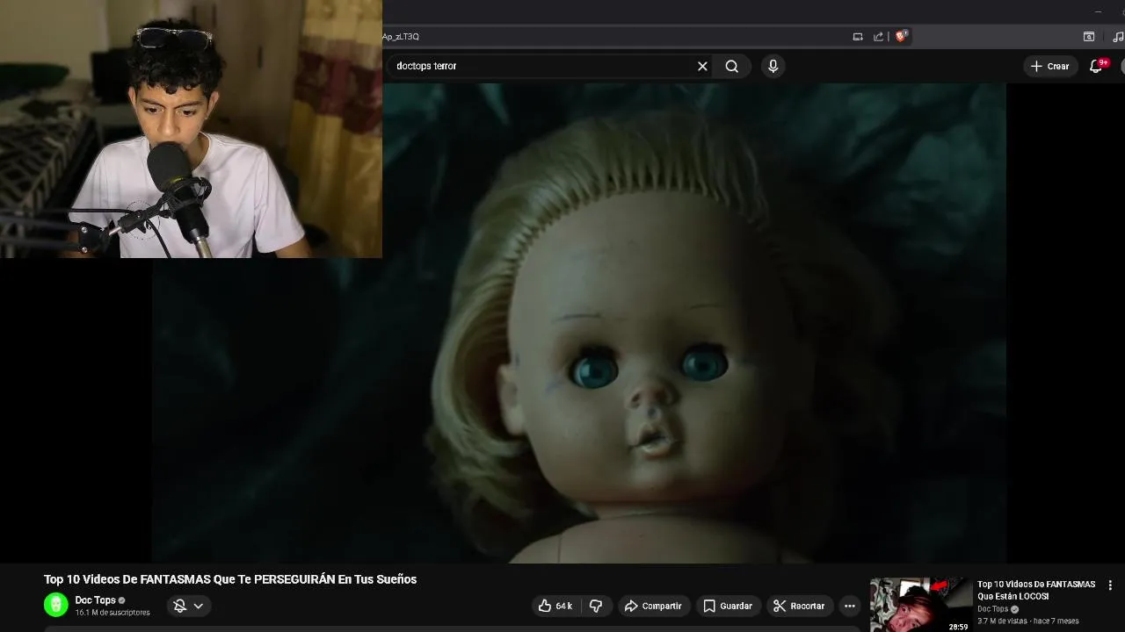The height and width of the screenshot is (632, 1125).
Task: Click the music note media control icon
Action: pyautogui.click(x=1117, y=37)
